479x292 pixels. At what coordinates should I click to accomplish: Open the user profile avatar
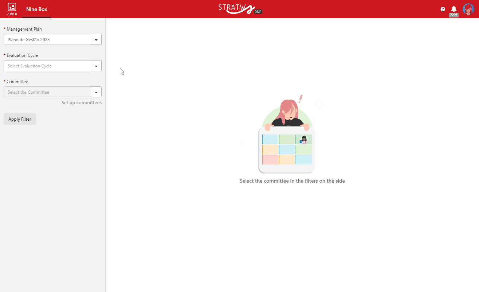468,9
